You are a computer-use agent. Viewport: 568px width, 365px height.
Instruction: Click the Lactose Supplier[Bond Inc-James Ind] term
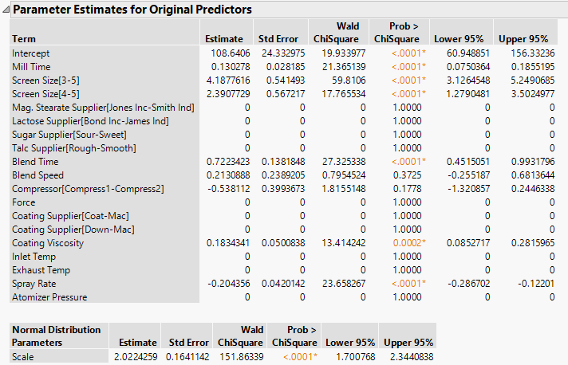click(x=90, y=120)
